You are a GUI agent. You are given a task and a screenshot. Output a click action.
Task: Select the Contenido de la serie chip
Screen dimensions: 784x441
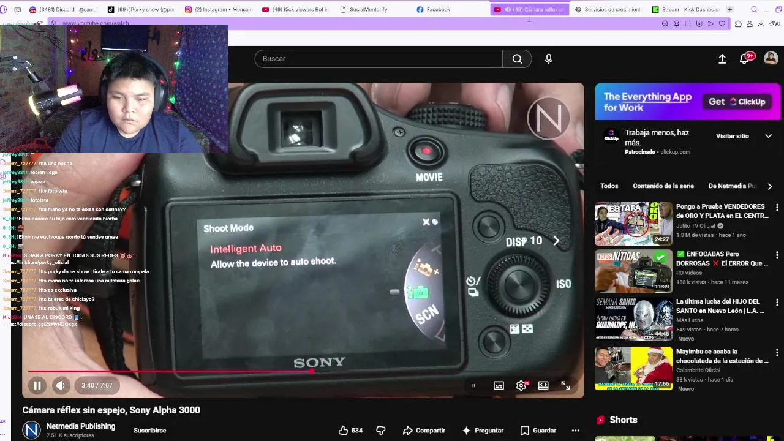click(663, 186)
